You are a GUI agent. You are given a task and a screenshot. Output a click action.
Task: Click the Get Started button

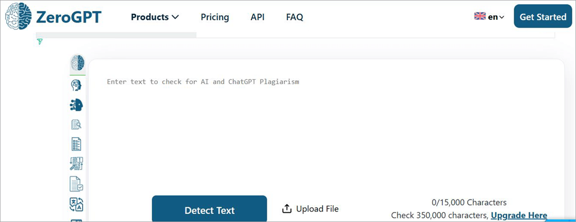pyautogui.click(x=543, y=16)
